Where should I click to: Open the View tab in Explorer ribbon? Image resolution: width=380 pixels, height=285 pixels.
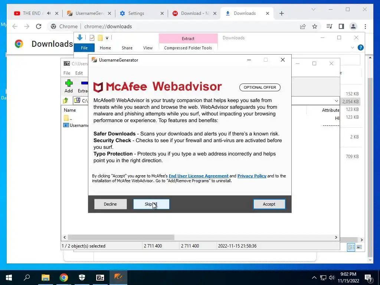click(148, 48)
